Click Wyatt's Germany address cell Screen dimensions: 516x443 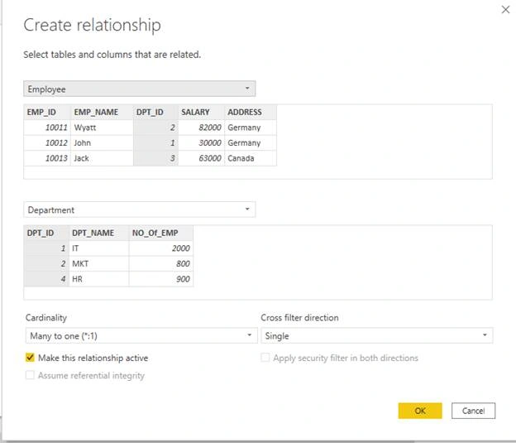point(251,128)
